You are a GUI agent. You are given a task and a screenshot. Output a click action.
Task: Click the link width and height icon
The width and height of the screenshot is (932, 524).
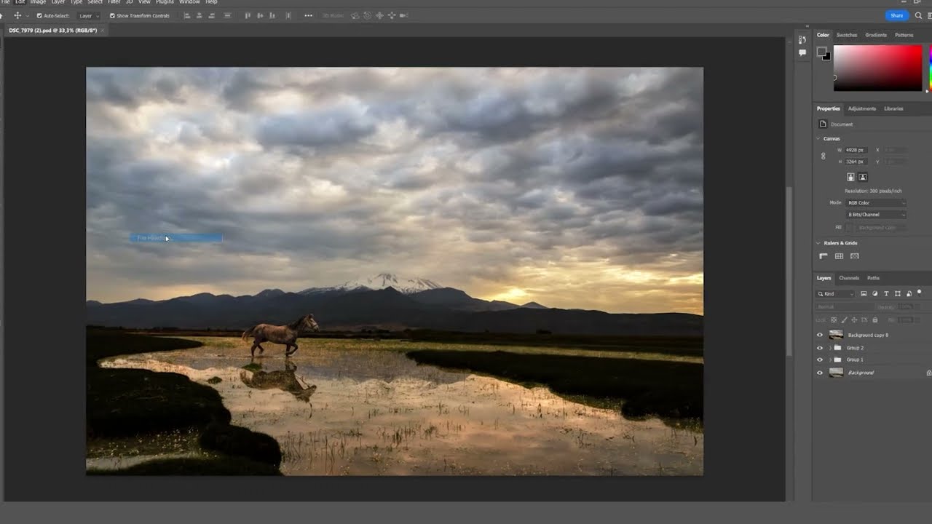click(x=824, y=156)
